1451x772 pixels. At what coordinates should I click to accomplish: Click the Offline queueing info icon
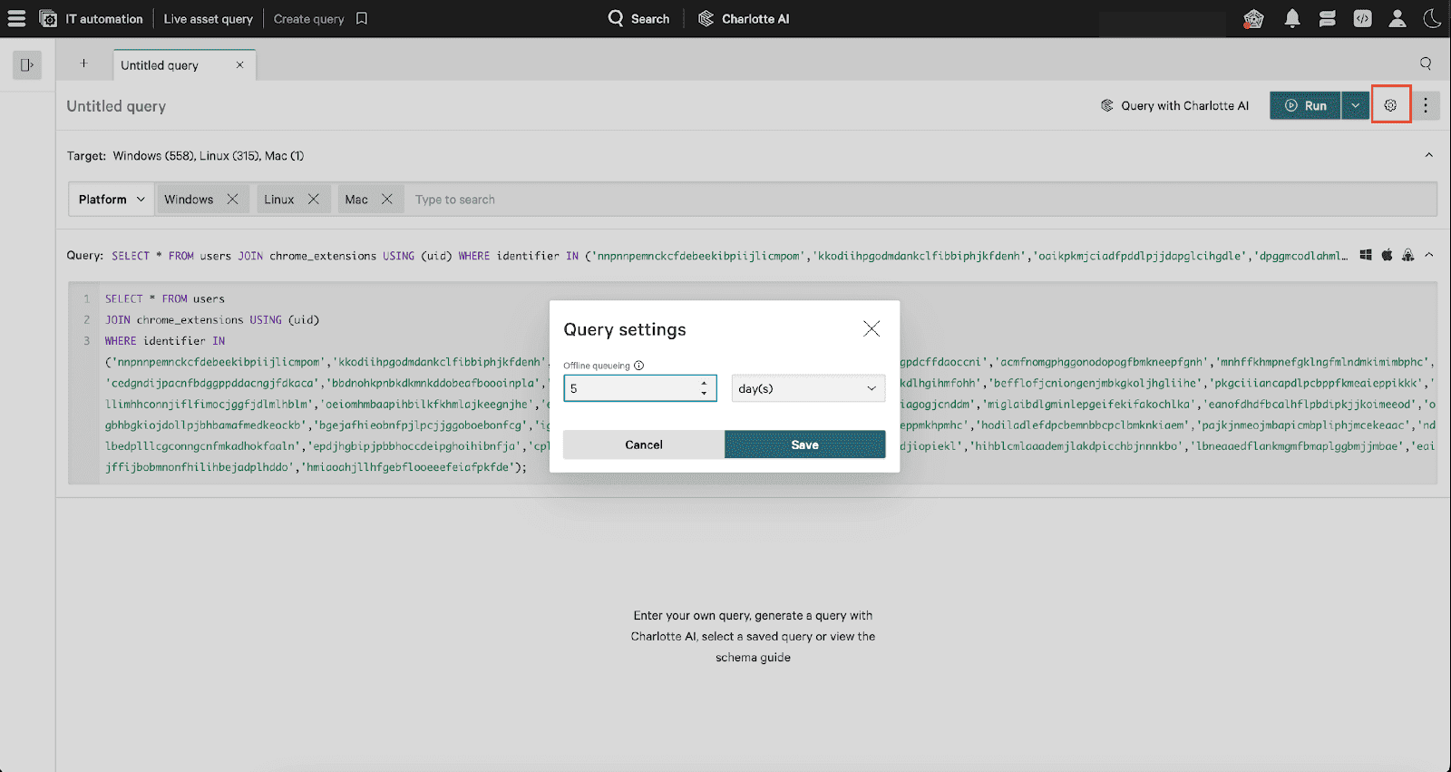[x=639, y=366]
